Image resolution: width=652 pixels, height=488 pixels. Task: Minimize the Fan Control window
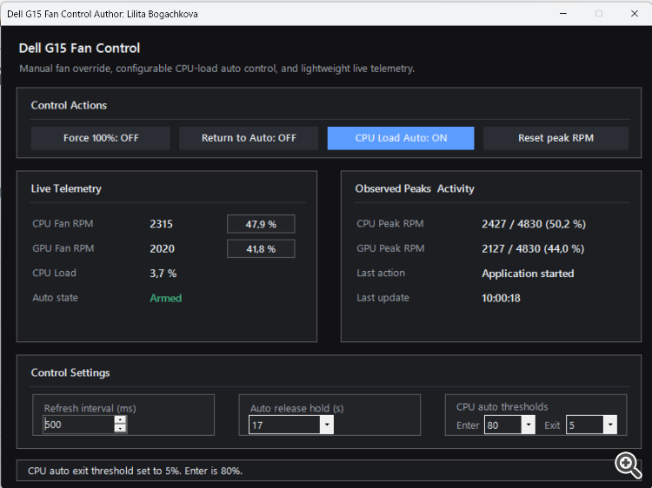(x=563, y=14)
